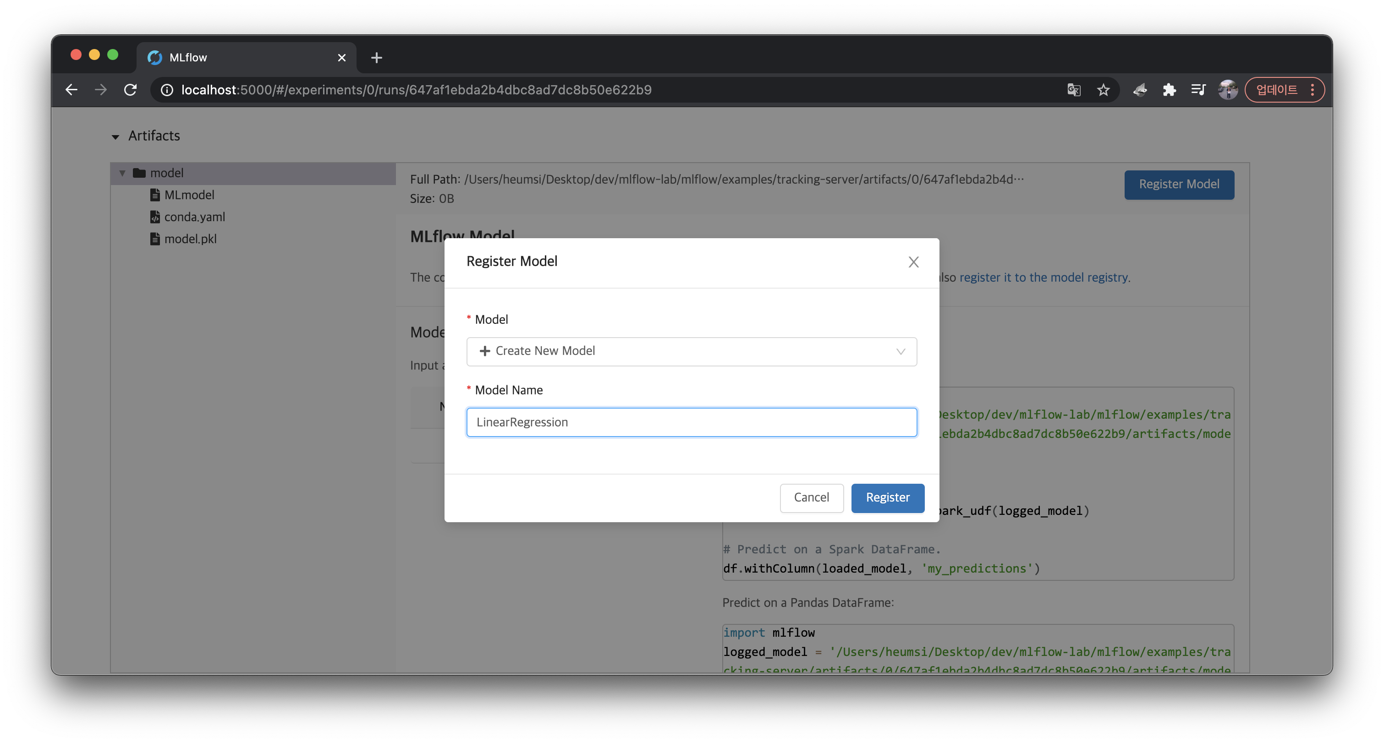
Task: Reload the page with the refresh icon
Action: pos(130,90)
